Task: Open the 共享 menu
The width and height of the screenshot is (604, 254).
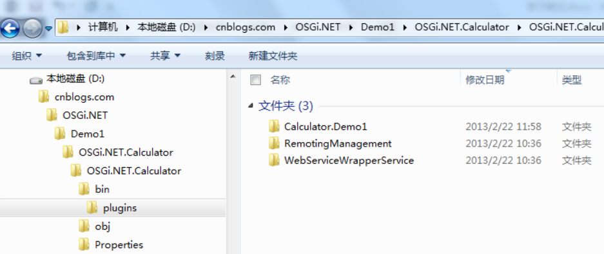Action: (165, 56)
